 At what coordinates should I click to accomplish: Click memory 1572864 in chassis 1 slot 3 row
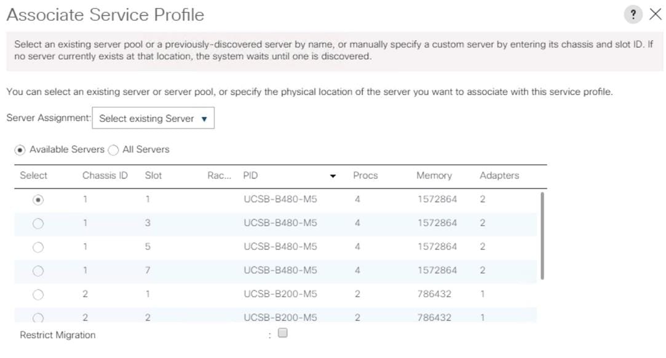click(x=437, y=223)
